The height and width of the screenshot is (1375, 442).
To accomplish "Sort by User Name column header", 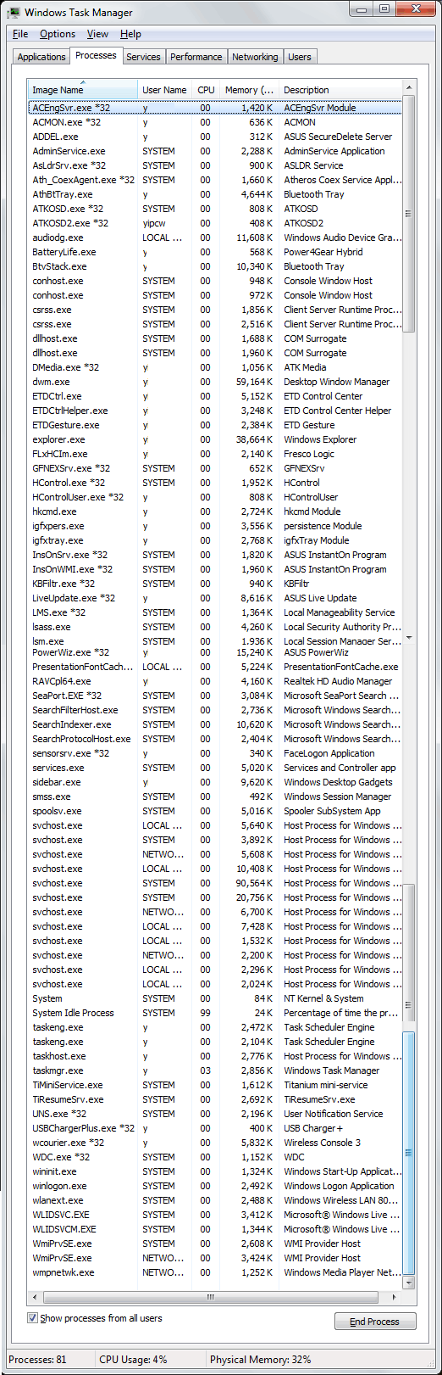I will coord(164,90).
